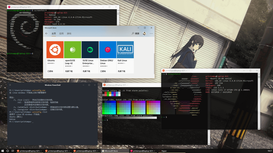Click the taskbar clock
Image resolution: width=273 pixels, height=153 pixels.
pyautogui.click(x=270, y=151)
